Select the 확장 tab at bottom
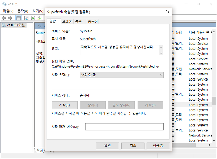 [40, 150]
